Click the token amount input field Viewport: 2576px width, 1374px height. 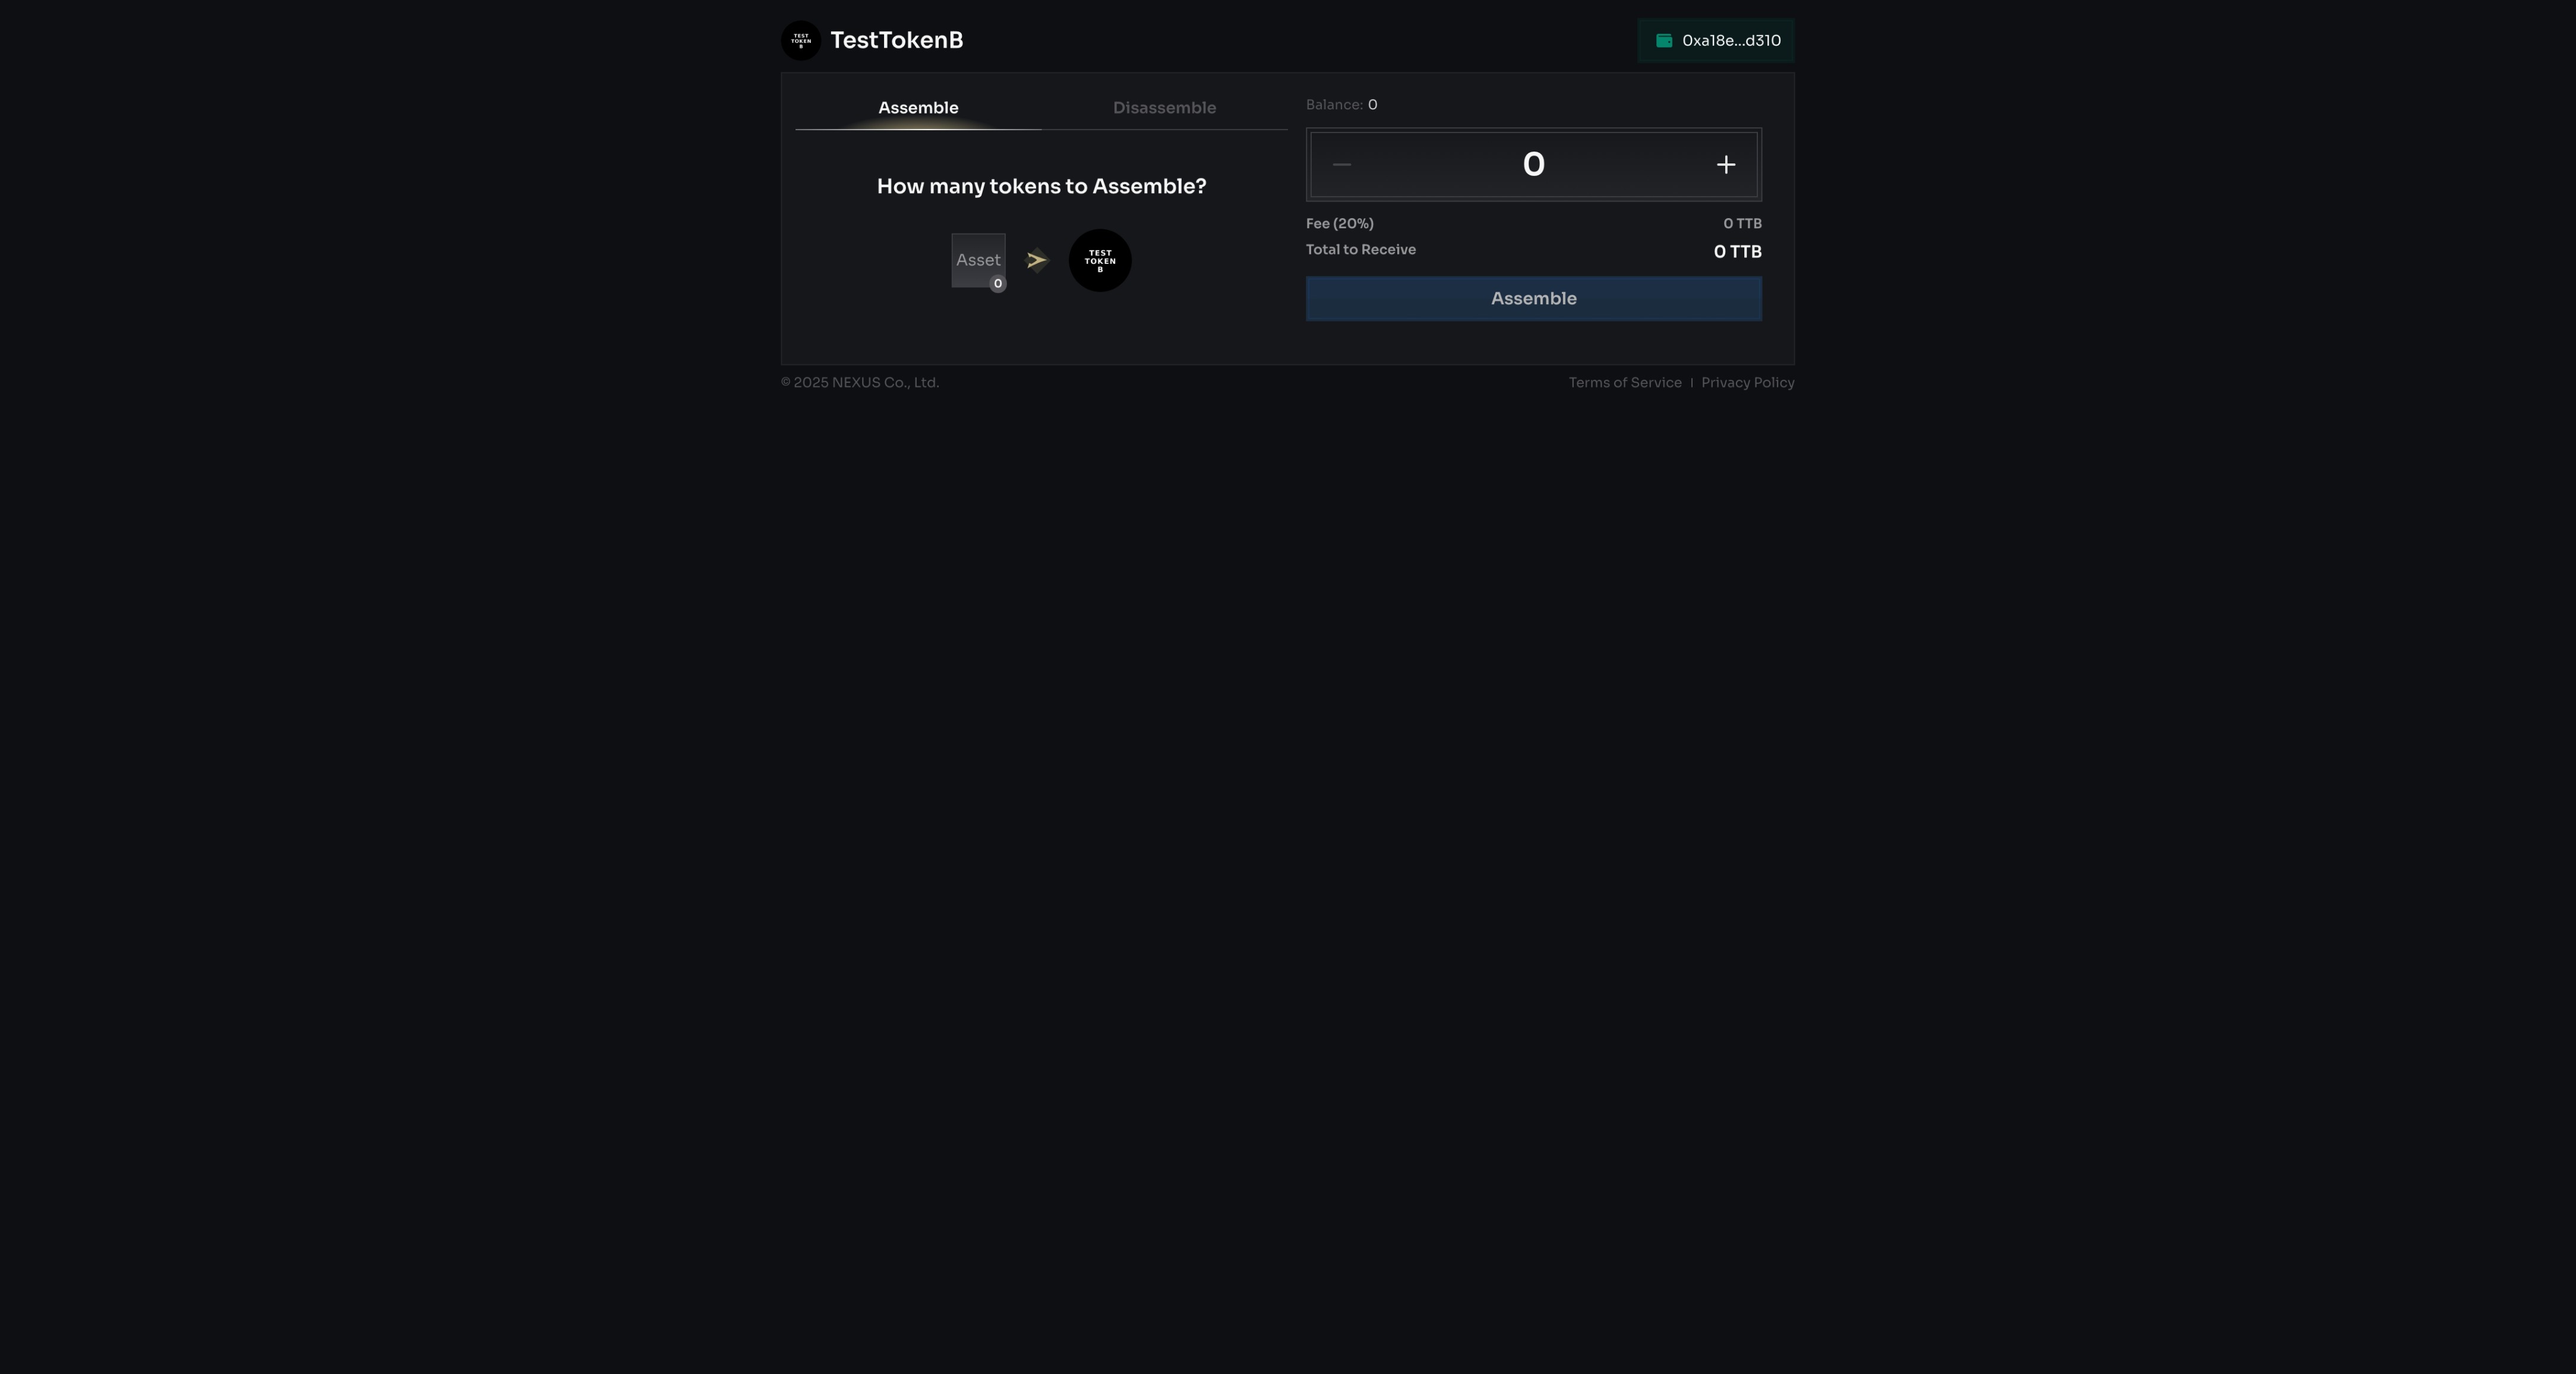coord(1533,165)
